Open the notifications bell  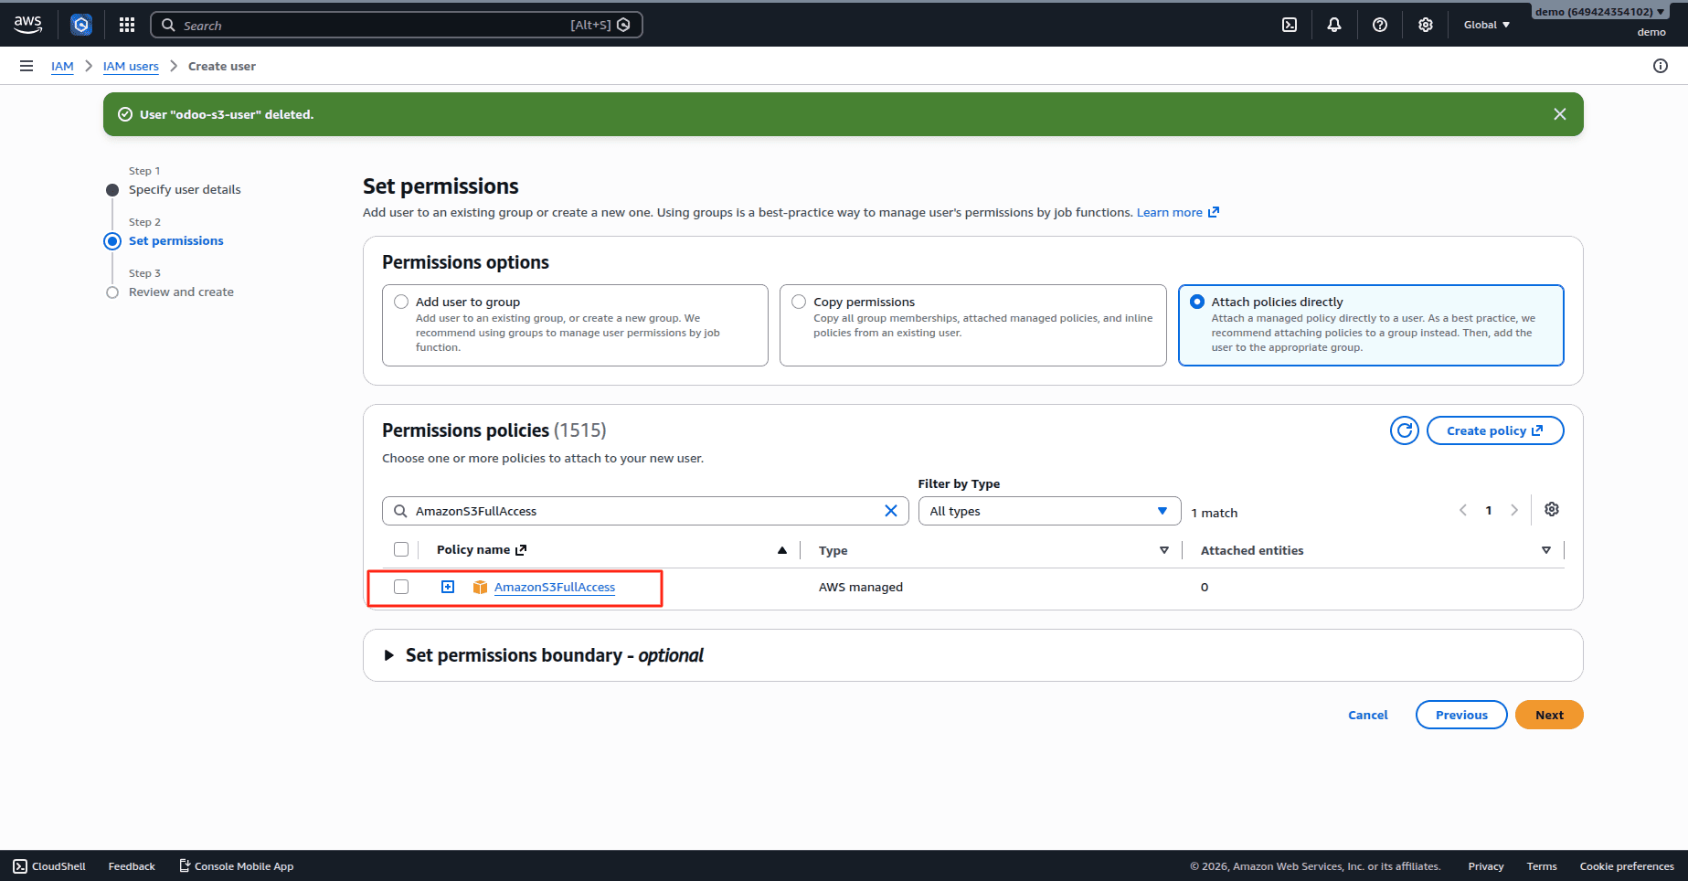click(1334, 25)
